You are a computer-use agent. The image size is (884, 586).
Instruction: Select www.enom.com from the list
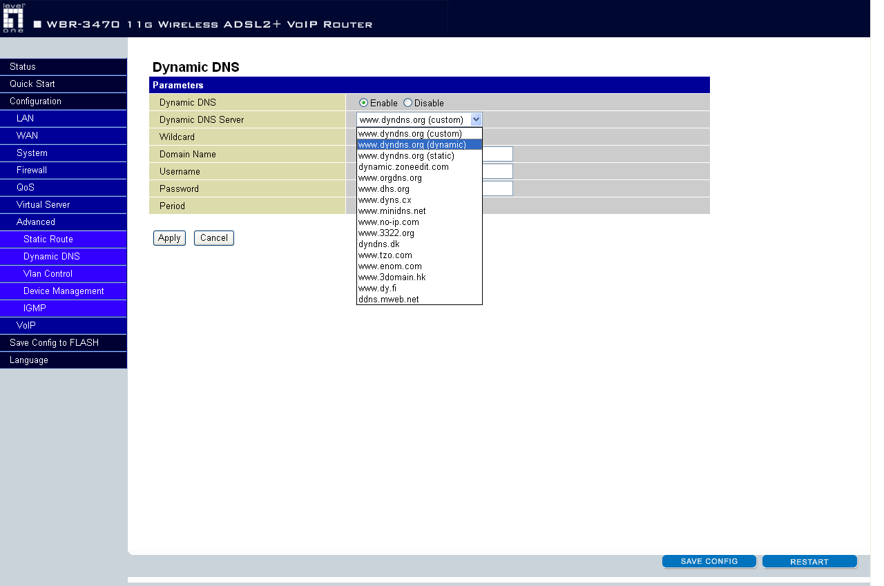click(x=419, y=266)
